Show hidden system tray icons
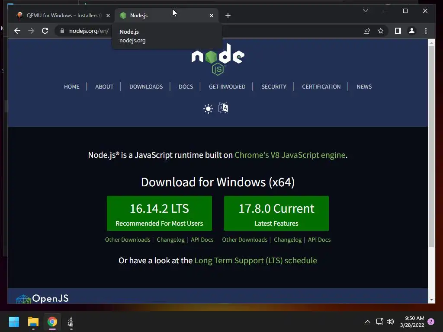 click(368, 322)
